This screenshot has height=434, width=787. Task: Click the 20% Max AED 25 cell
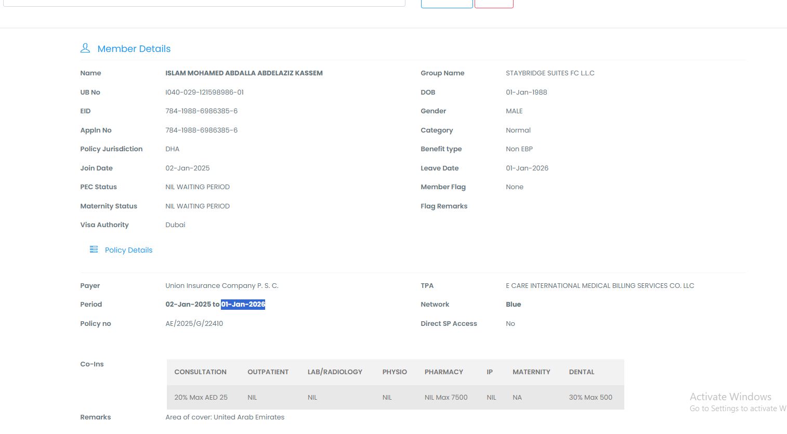[201, 398]
